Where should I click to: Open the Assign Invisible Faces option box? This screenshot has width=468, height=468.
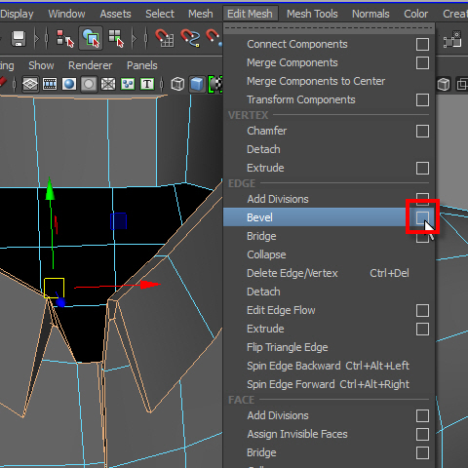[422, 434]
